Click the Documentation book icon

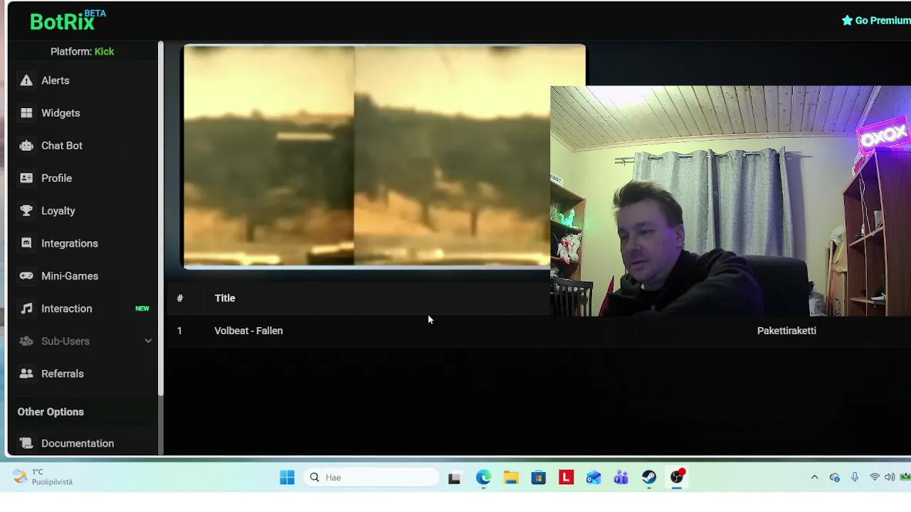pyautogui.click(x=26, y=443)
